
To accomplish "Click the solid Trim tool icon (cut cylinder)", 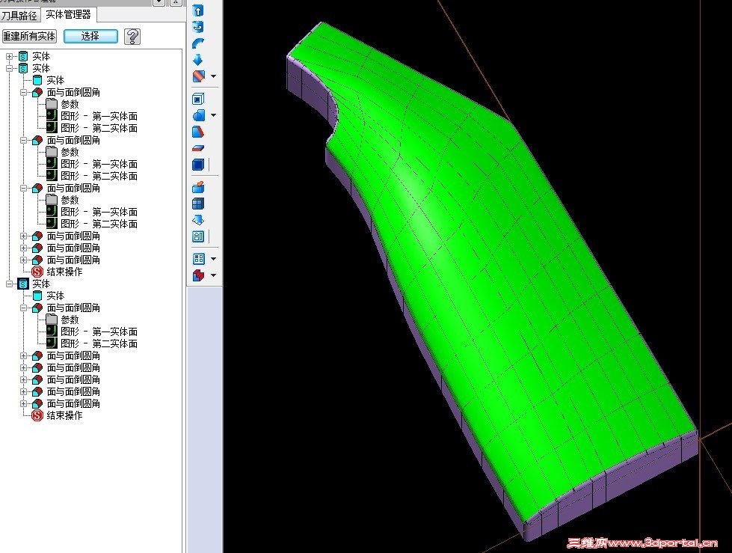I will tap(198, 115).
